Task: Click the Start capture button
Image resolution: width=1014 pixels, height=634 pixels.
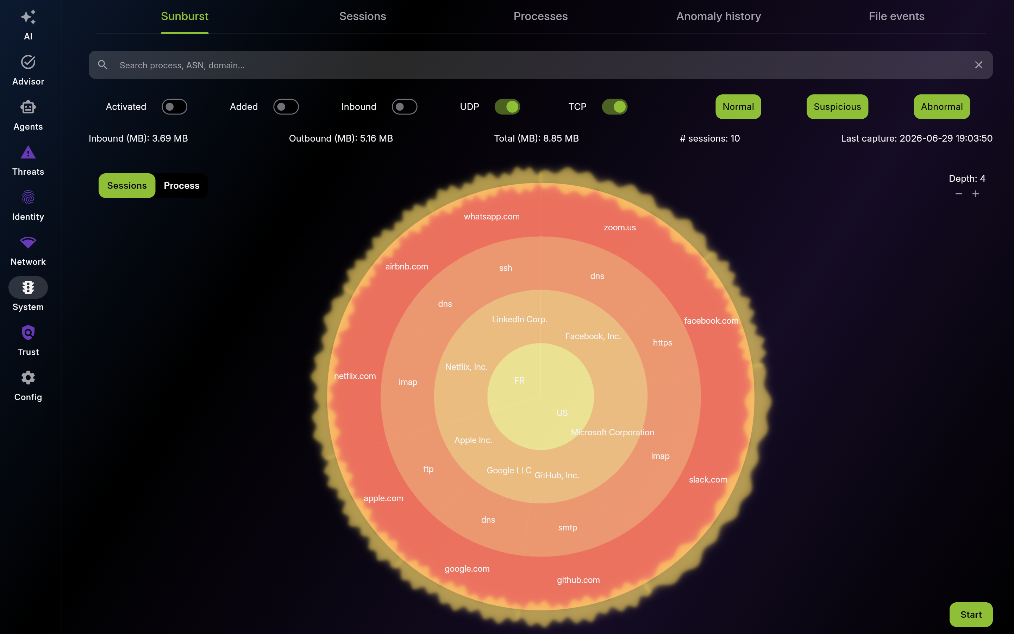Action: (971, 615)
